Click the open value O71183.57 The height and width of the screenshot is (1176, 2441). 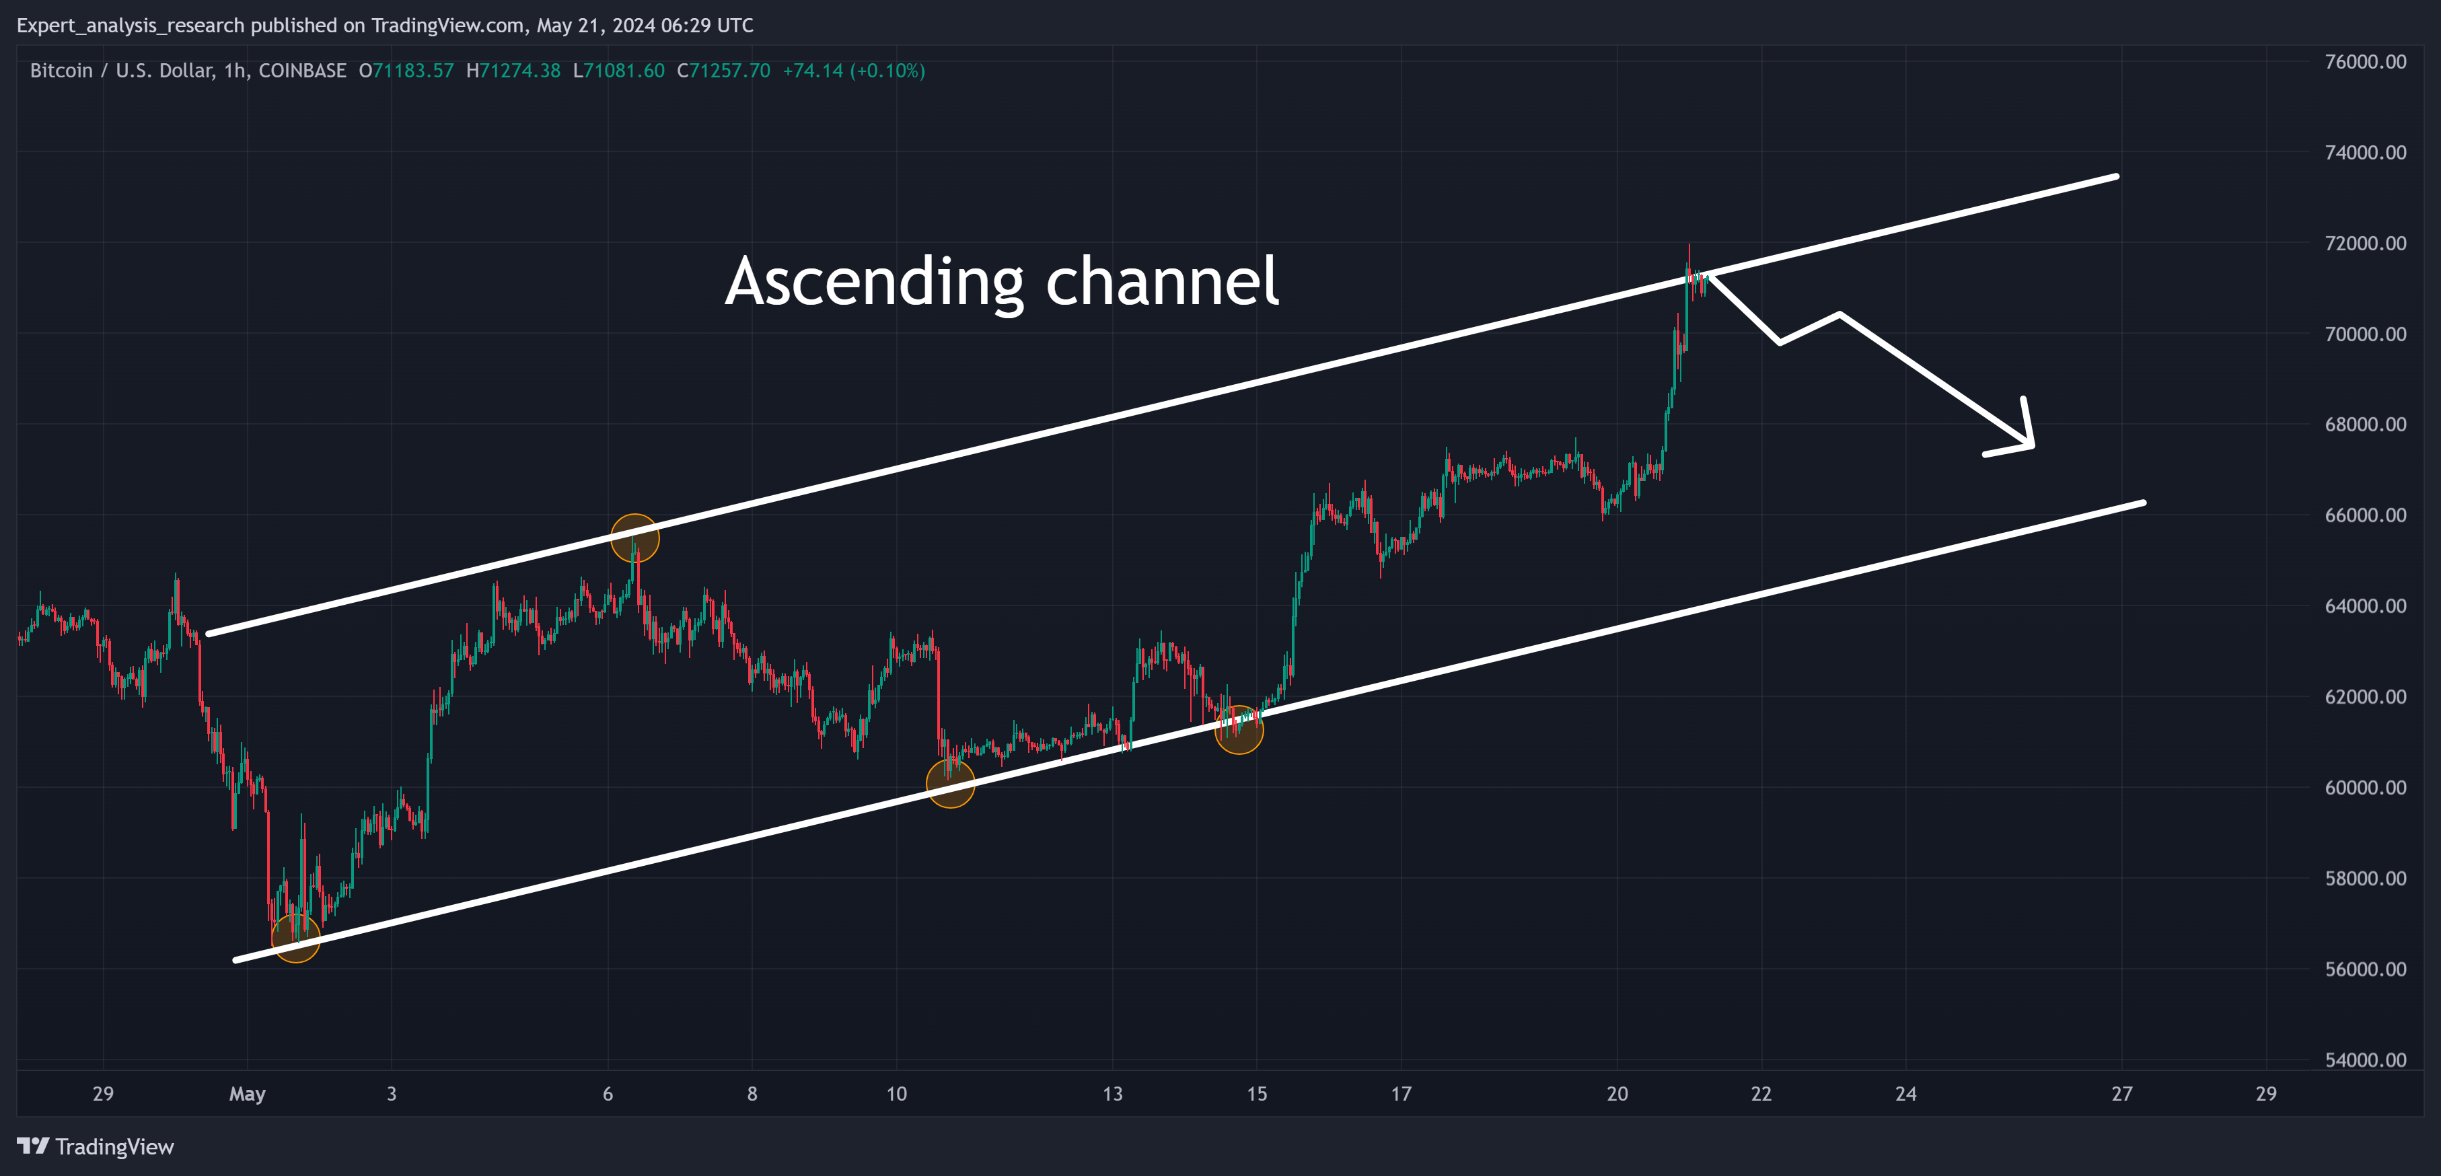[406, 71]
